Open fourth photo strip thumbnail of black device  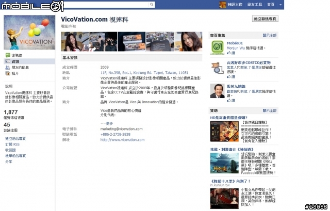(160, 41)
